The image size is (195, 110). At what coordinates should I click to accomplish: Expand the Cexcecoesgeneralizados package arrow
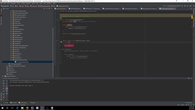tap(11, 11)
